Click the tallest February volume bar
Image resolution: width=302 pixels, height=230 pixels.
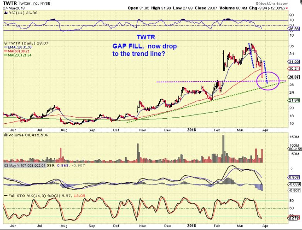coord(224,149)
